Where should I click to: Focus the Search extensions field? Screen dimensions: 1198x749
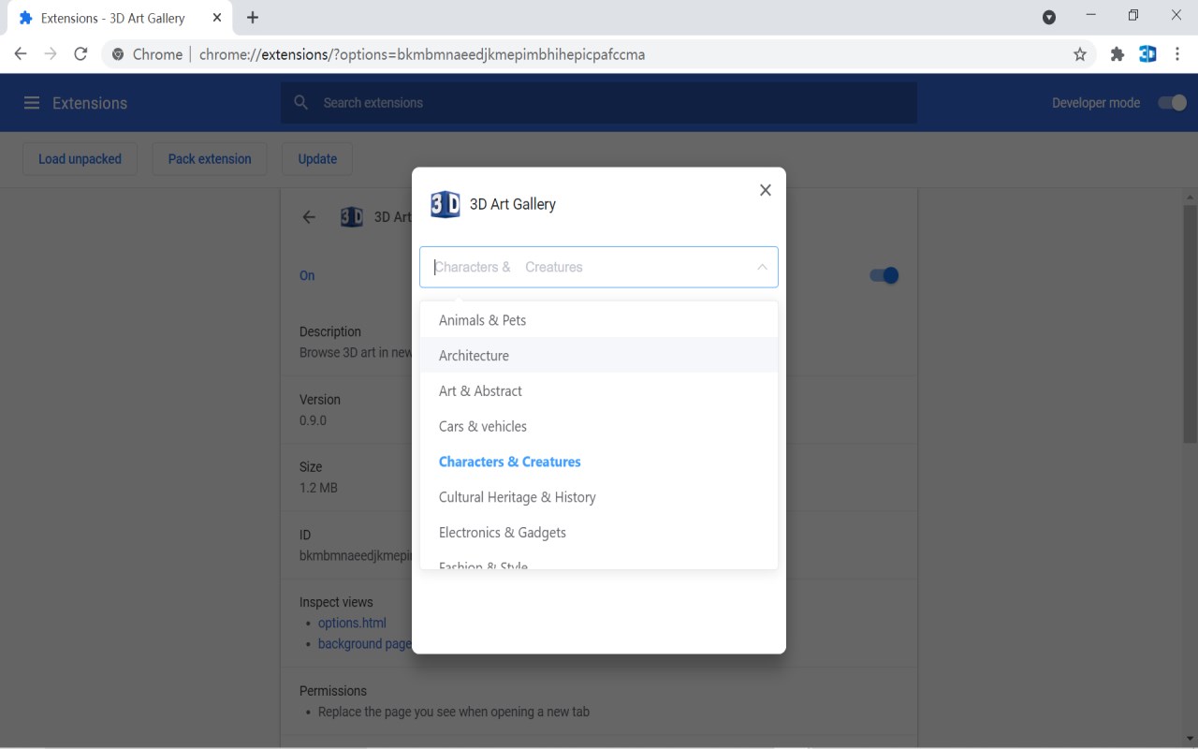click(599, 103)
